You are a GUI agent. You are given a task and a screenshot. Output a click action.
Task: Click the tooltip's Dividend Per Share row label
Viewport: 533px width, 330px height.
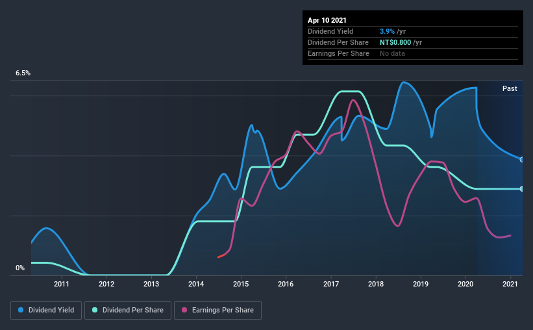point(338,42)
